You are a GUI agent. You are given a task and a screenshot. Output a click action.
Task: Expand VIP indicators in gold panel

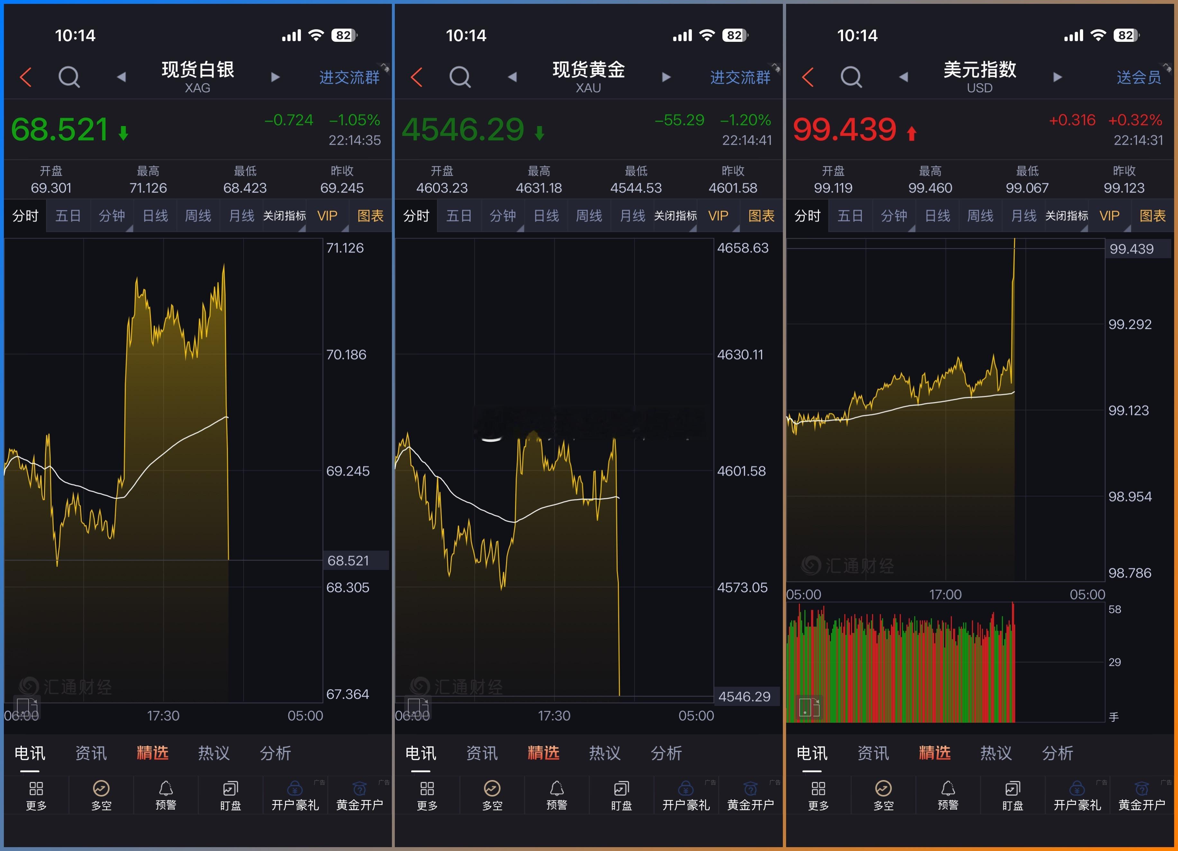(718, 216)
